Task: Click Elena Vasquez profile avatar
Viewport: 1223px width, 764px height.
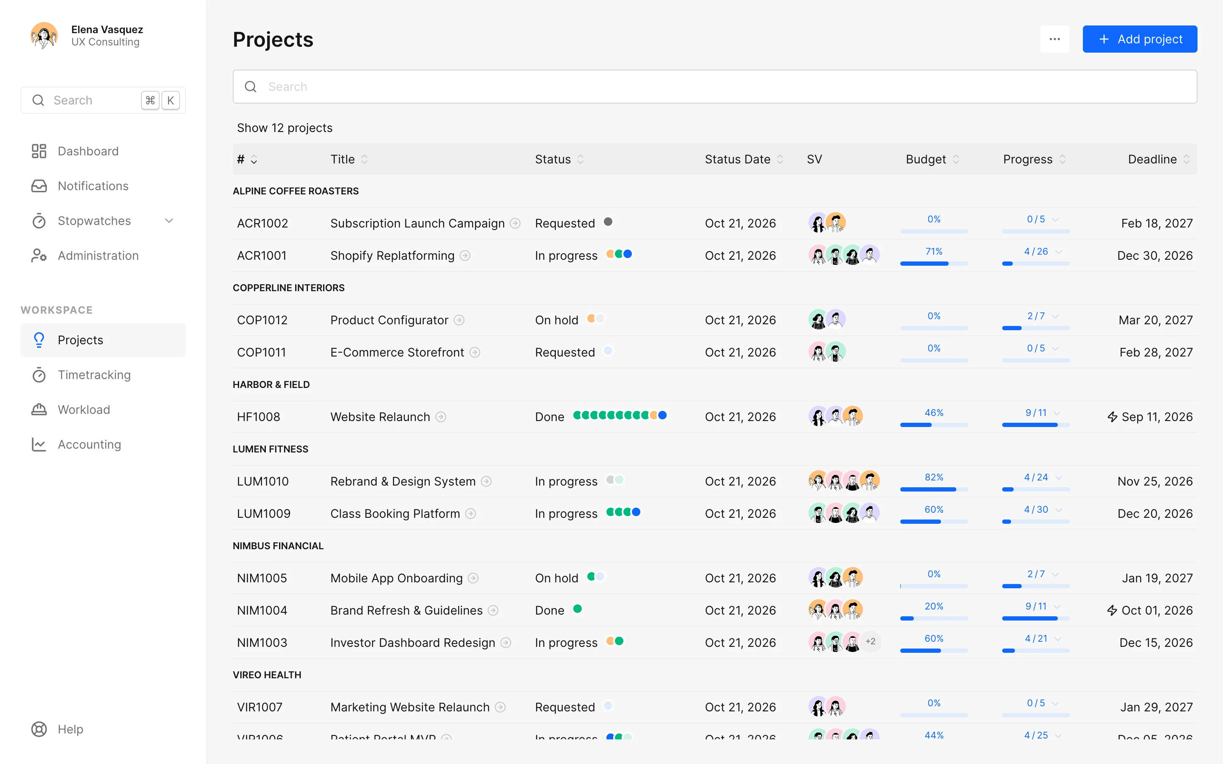Action: [x=44, y=36]
